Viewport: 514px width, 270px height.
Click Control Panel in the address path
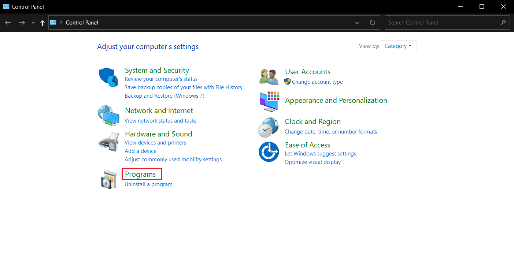(x=82, y=23)
